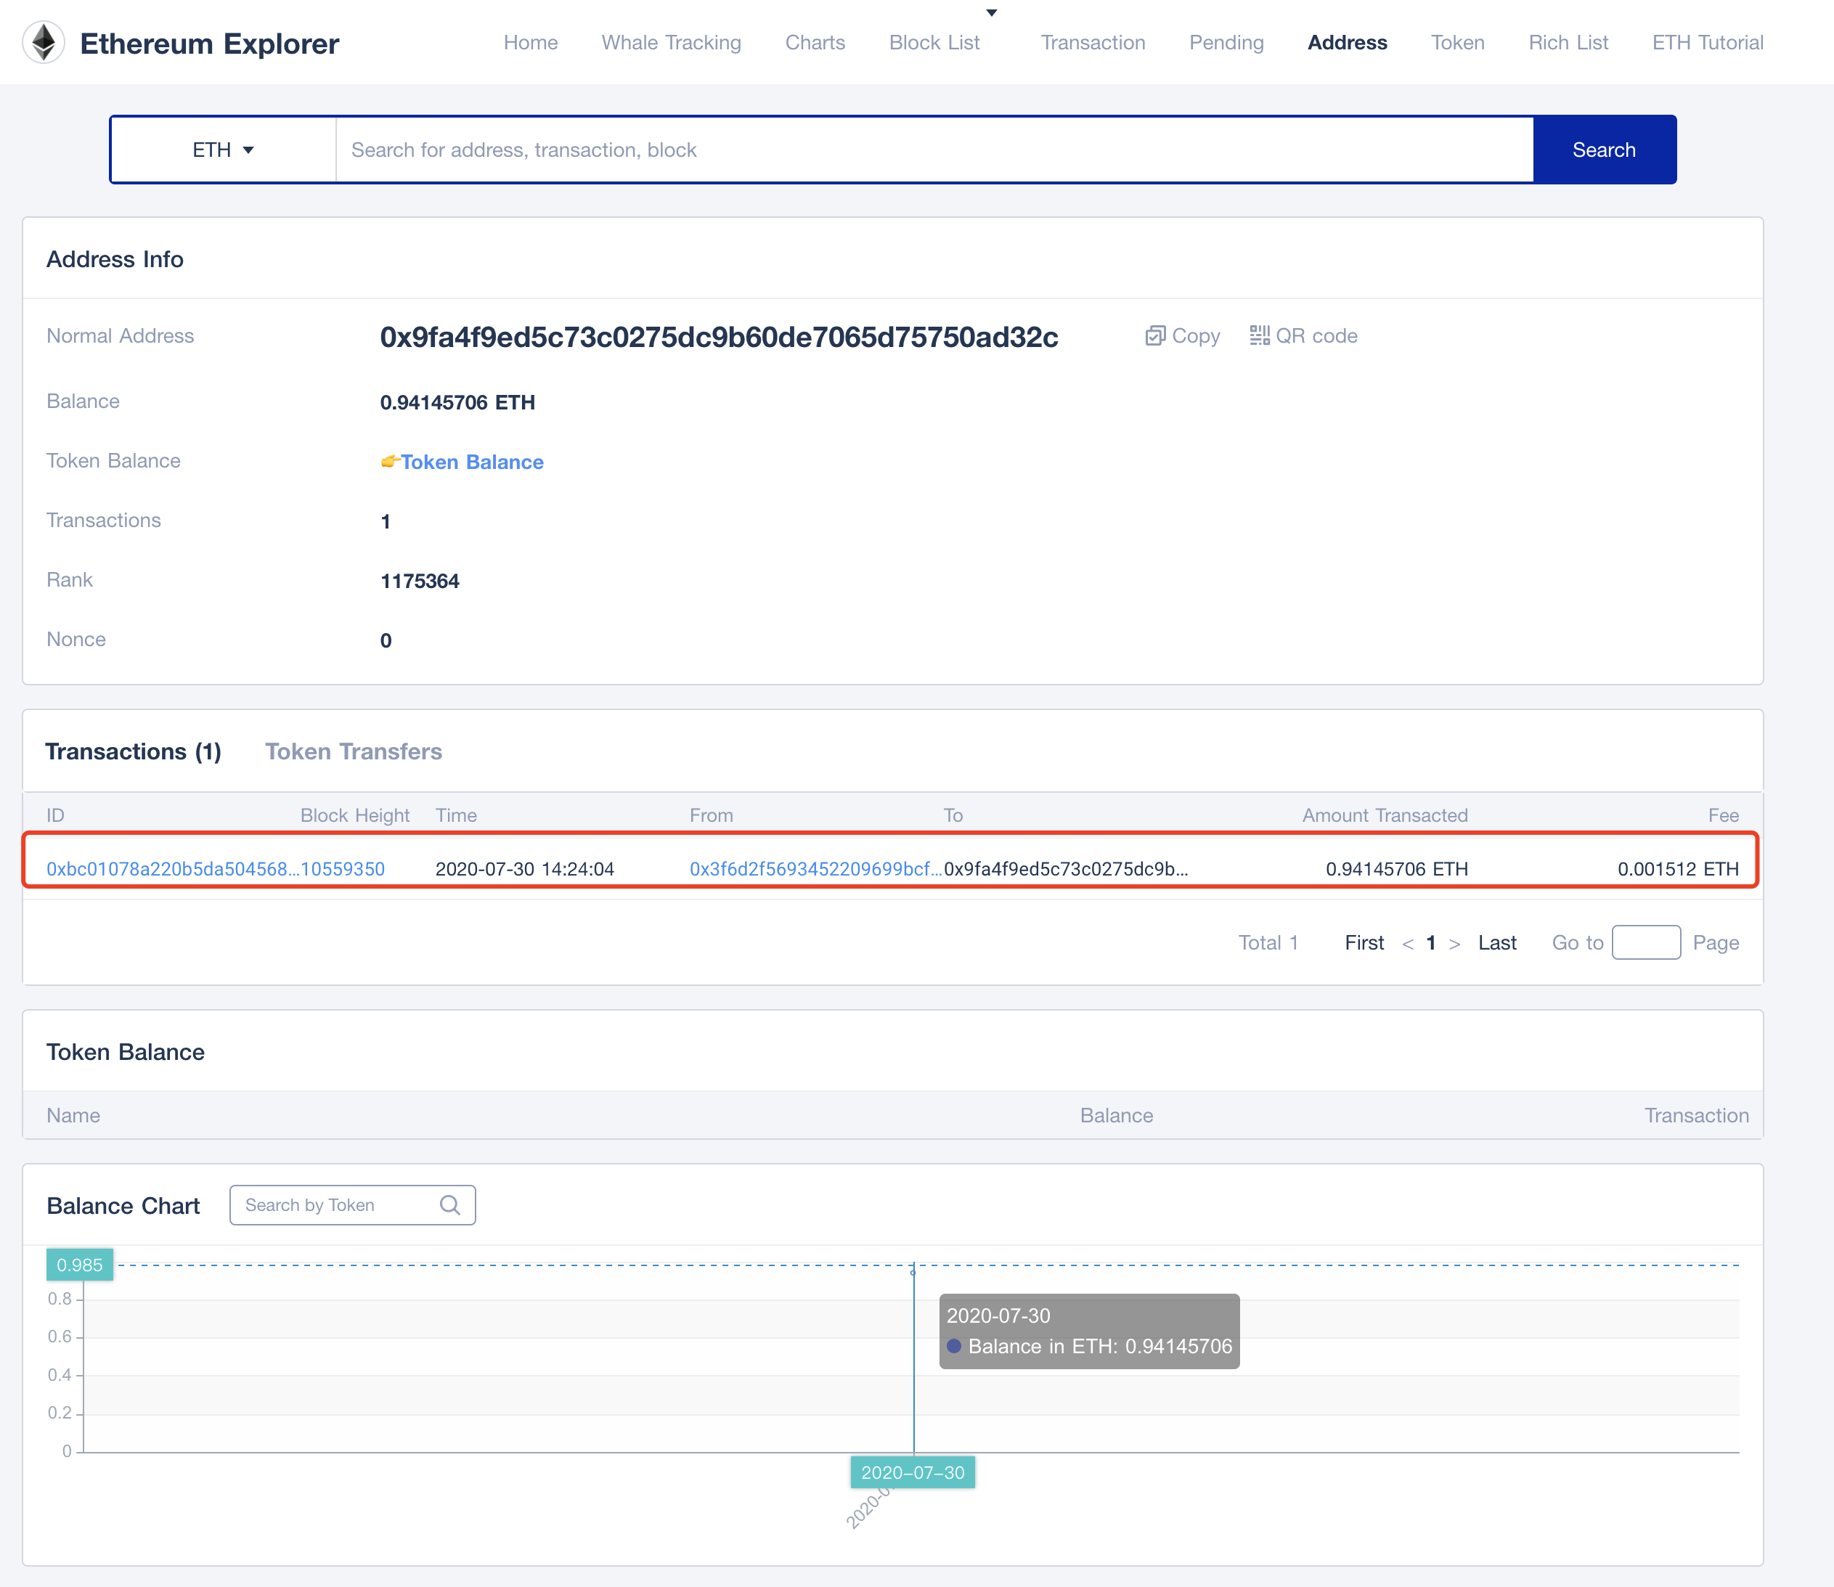This screenshot has height=1587, width=1834.
Task: Open the dropdown arrow above Block List
Action: 992,12
